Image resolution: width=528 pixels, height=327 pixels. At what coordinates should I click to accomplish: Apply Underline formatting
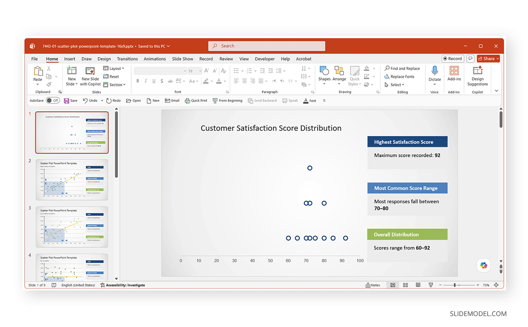154,81
